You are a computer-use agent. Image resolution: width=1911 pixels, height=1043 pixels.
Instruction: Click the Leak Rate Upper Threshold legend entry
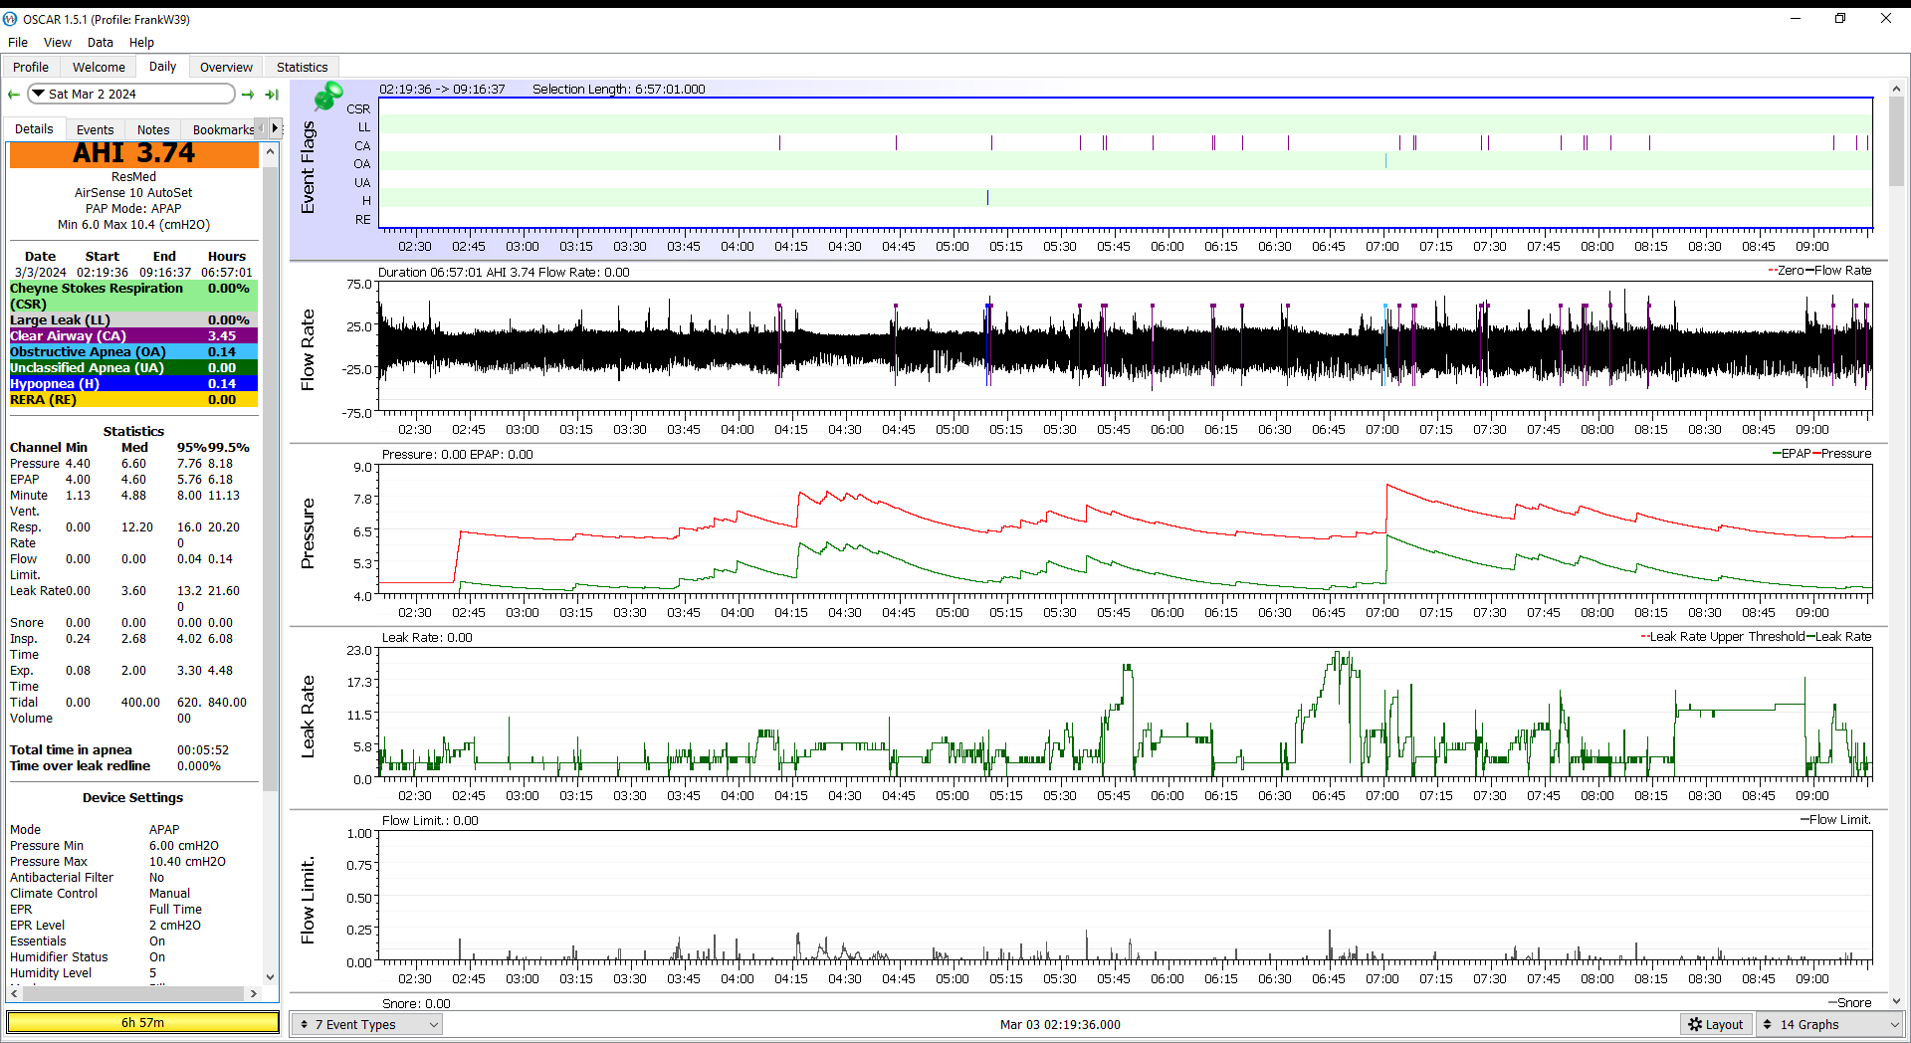(1722, 637)
